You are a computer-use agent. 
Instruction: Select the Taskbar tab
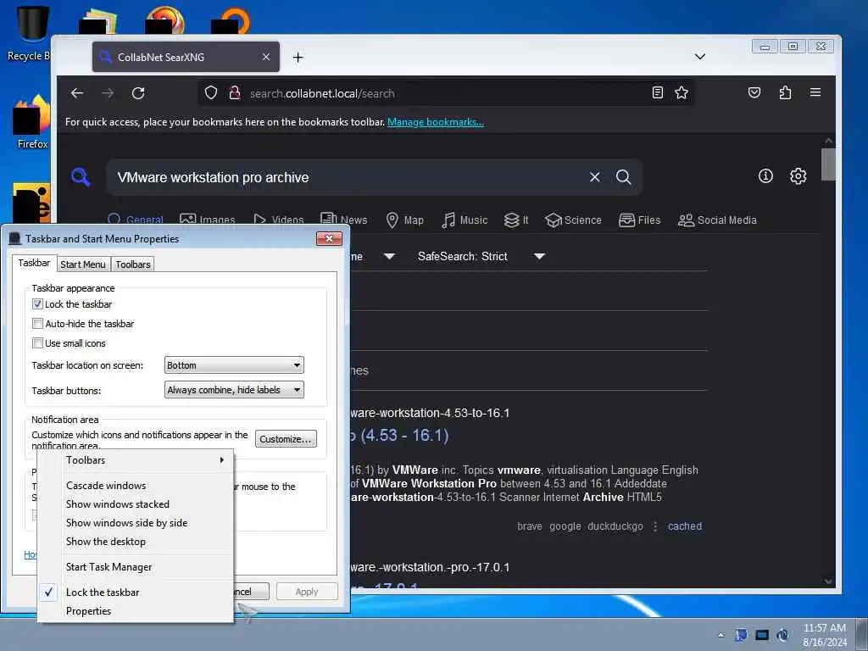click(x=34, y=263)
